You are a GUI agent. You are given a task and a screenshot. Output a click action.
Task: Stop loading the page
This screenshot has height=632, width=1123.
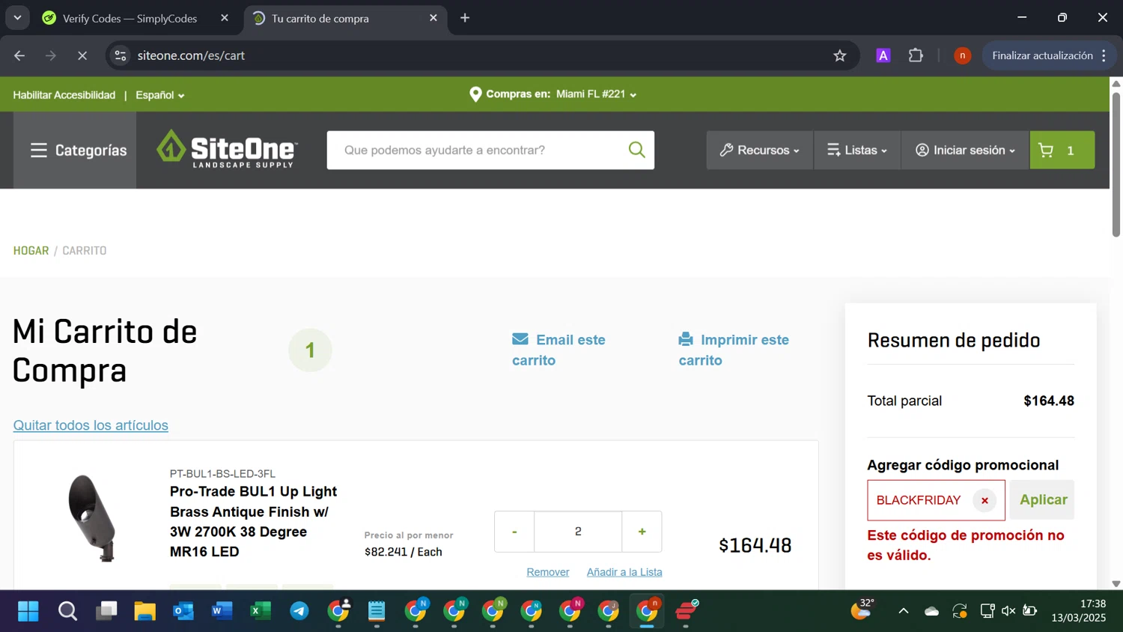pos(82,55)
